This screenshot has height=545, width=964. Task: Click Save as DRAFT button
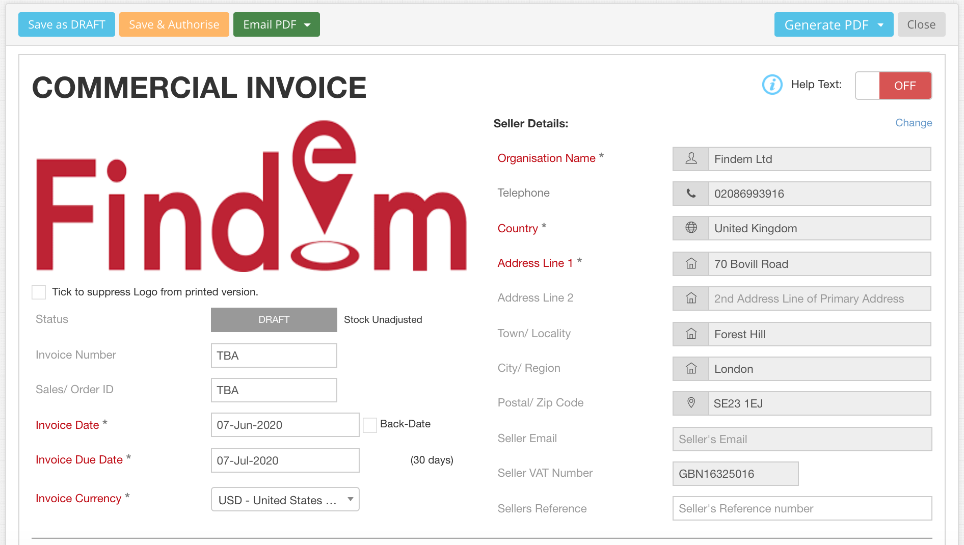click(x=67, y=24)
